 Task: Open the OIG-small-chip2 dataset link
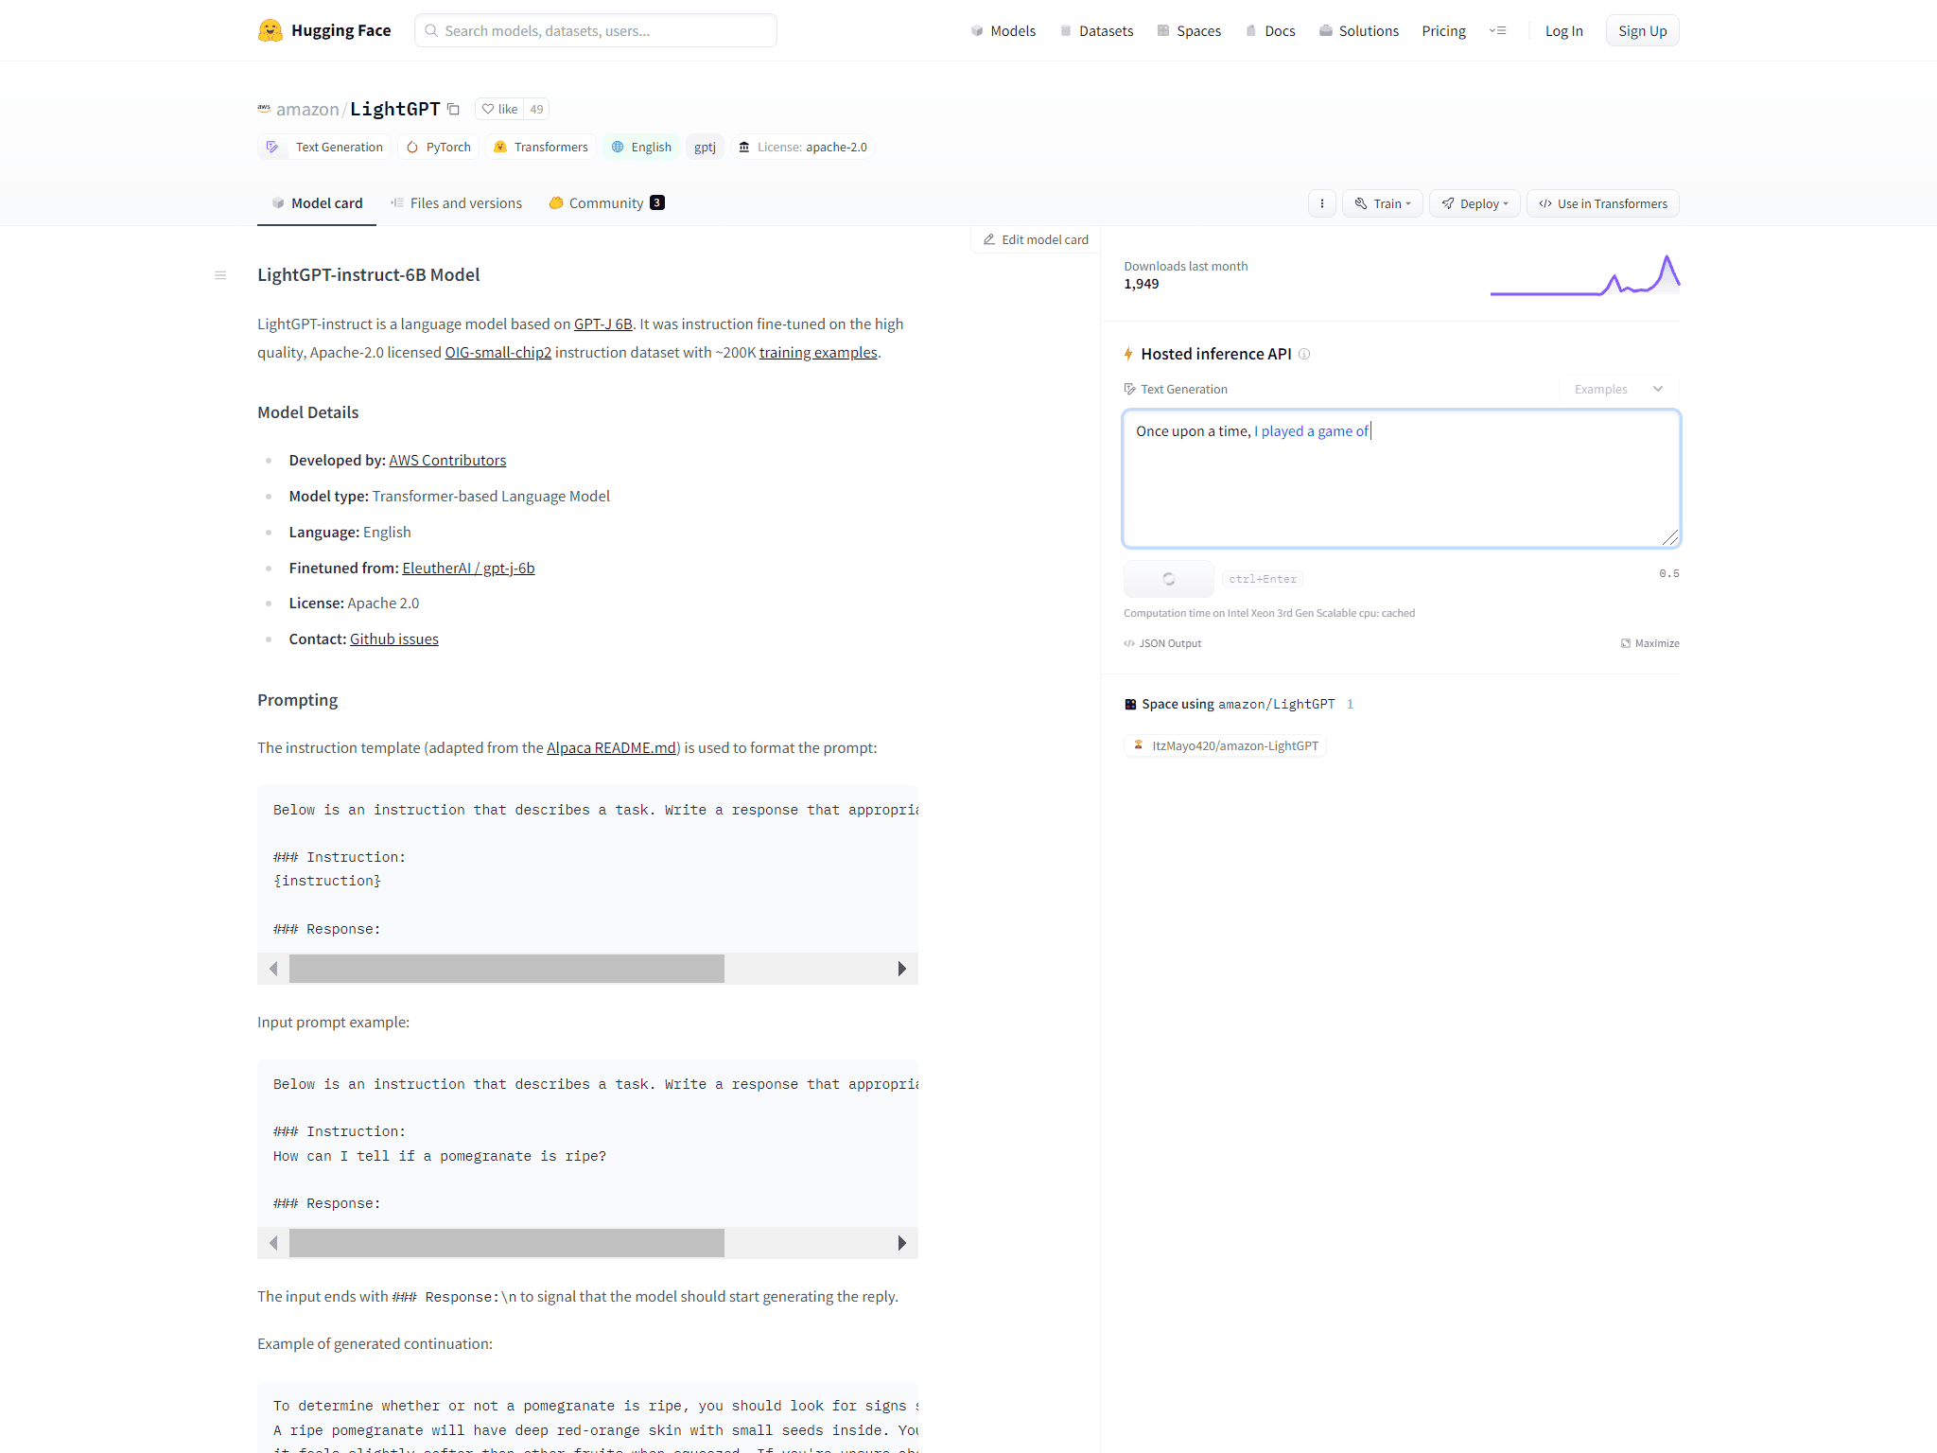(x=498, y=352)
